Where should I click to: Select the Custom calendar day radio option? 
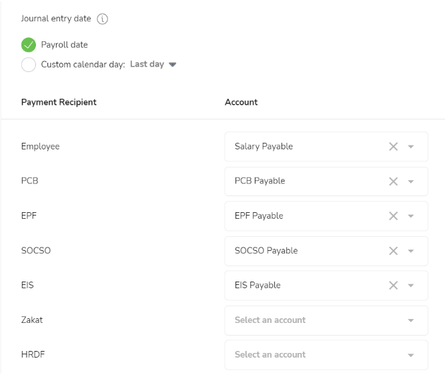coord(29,65)
